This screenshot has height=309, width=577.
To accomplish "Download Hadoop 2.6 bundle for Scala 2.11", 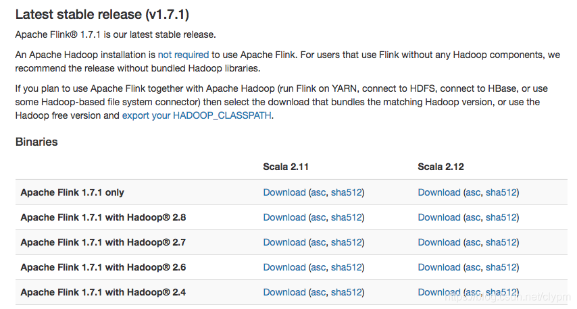I will (x=284, y=267).
